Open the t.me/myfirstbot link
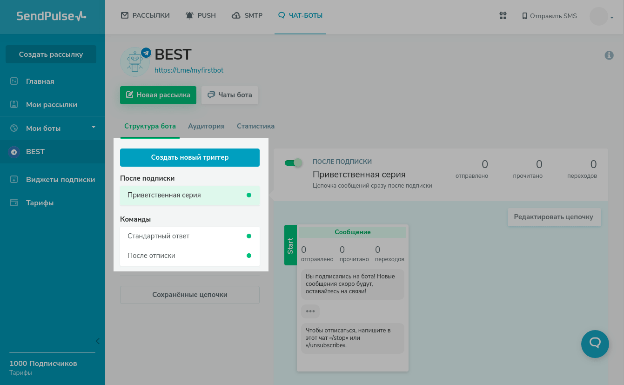Screen dimensions: 624x385 coord(189,70)
